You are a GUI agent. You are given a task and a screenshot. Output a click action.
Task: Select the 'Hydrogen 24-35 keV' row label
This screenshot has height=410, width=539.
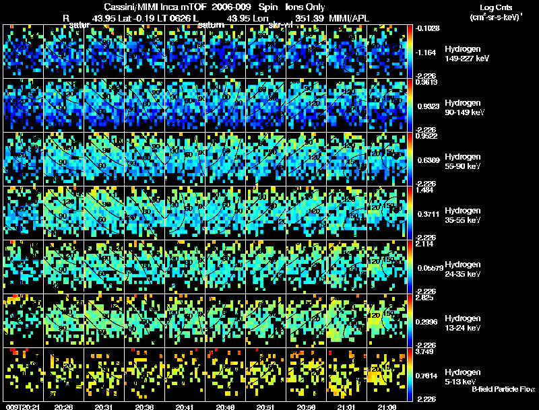tap(463, 269)
